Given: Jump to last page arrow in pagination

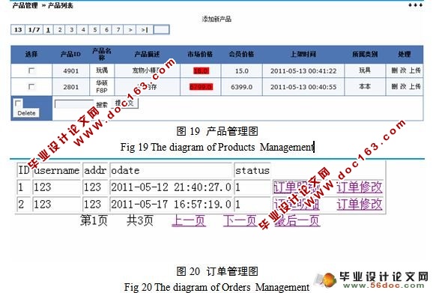Looking at the screenshot, I should (x=145, y=30).
